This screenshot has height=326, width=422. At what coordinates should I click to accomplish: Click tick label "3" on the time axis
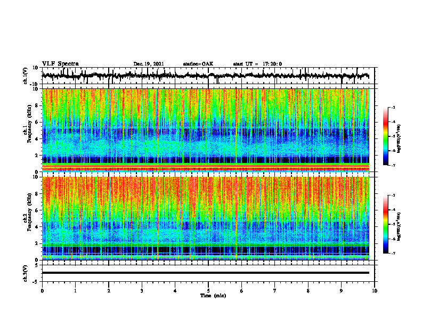click(142, 291)
